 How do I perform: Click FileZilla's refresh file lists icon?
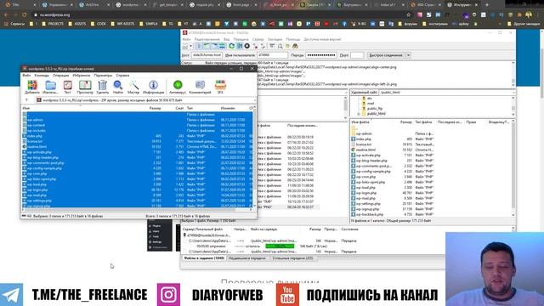(231, 46)
